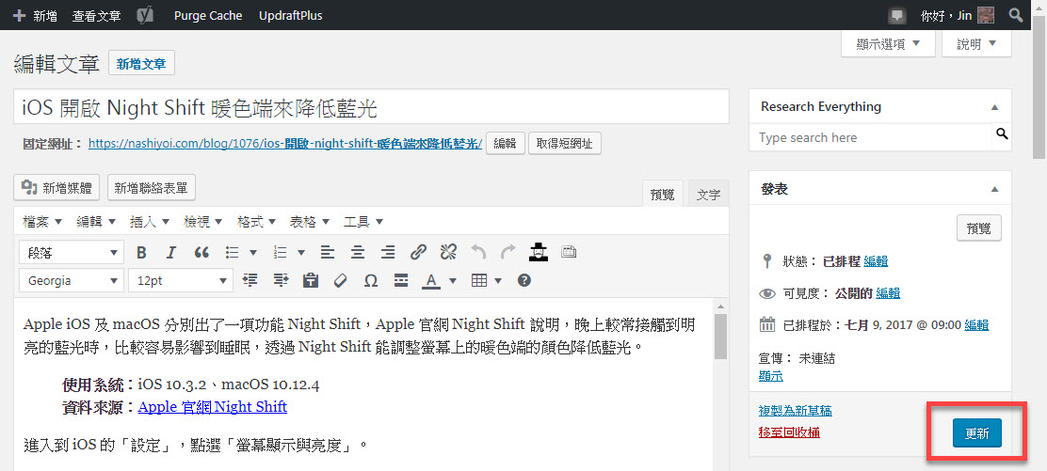Switch to 預覽 visual editor tab
The height and width of the screenshot is (471, 1047).
point(663,195)
